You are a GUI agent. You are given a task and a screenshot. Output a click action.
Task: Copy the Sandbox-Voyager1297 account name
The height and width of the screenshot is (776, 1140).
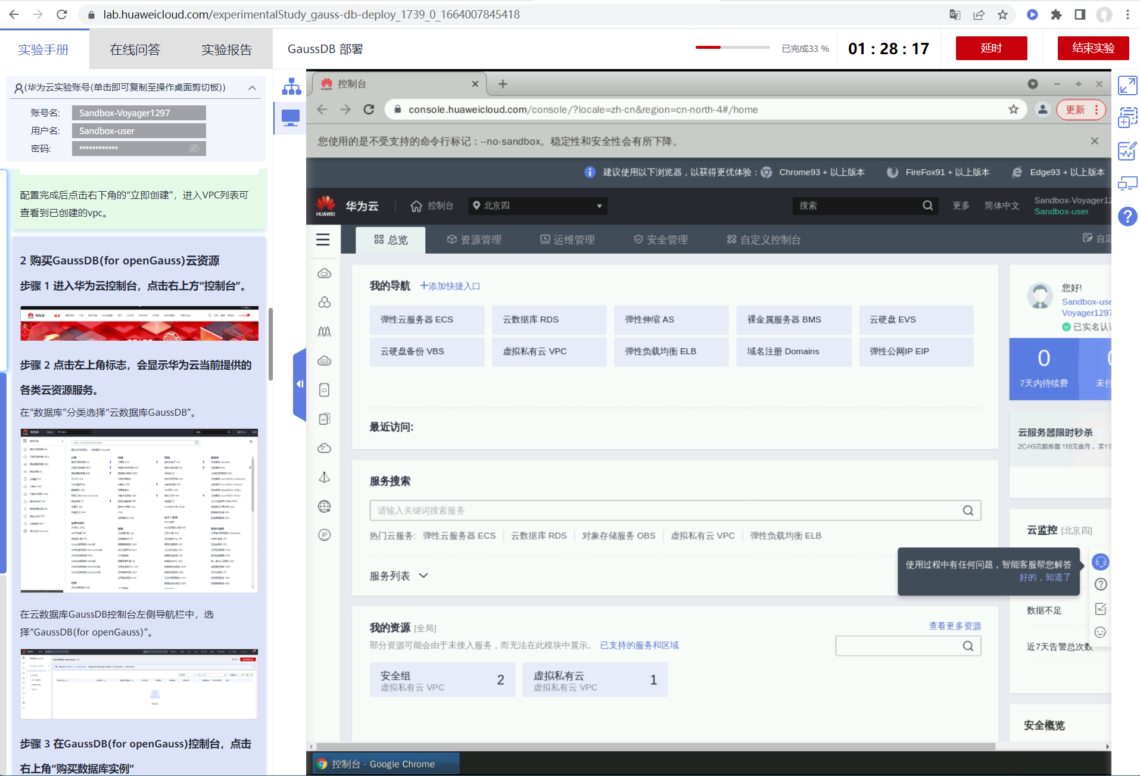point(139,113)
